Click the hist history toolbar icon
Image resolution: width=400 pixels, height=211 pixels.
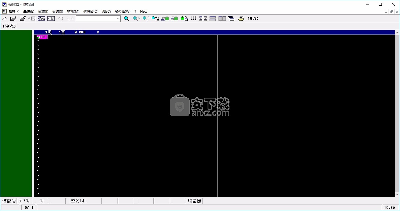[51, 19]
